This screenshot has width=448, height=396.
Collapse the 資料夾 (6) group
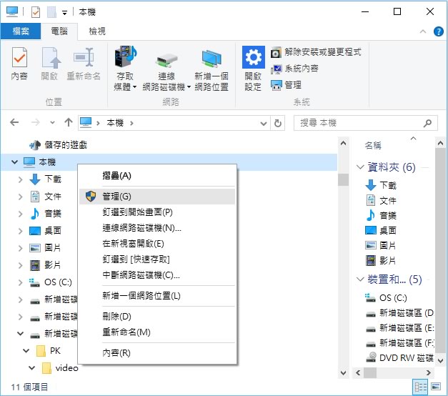(x=360, y=167)
